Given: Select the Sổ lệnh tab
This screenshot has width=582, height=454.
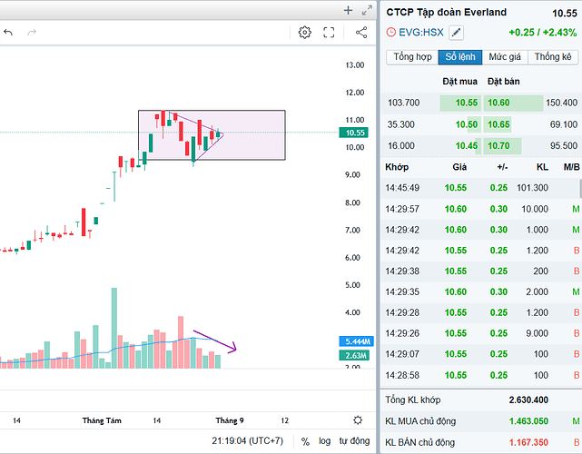Looking at the screenshot, I should pos(461,57).
